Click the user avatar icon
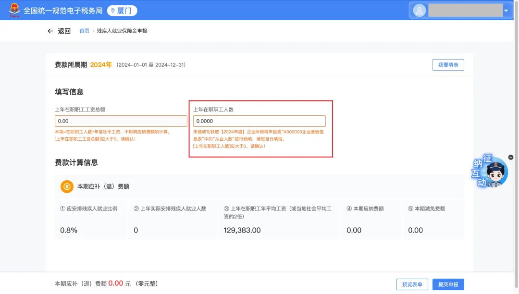Viewport: 519px width, 294px height. pyautogui.click(x=420, y=11)
